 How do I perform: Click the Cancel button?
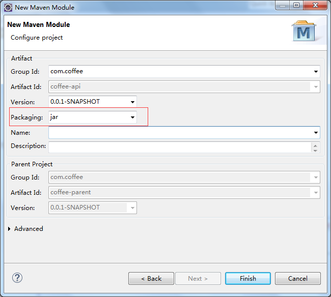point(298,279)
